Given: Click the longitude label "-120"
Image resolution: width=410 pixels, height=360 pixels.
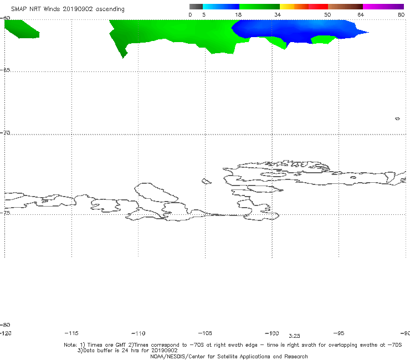Looking at the screenshot, I should click(6, 333).
